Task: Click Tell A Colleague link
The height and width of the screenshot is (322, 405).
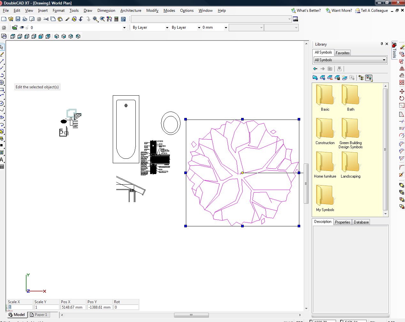Action: click(x=371, y=11)
